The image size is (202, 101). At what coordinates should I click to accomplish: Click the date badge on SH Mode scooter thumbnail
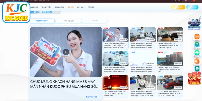point(150,88)
